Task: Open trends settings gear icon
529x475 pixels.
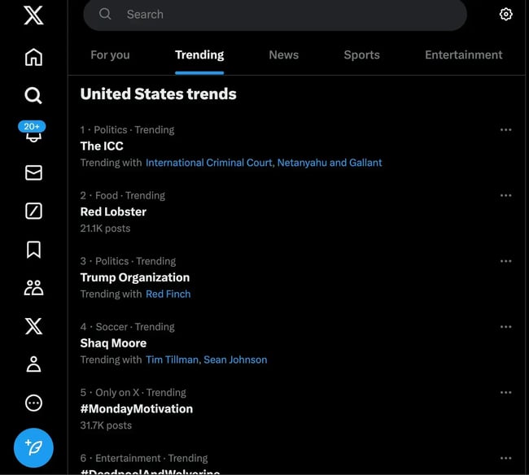Action: [x=505, y=15]
